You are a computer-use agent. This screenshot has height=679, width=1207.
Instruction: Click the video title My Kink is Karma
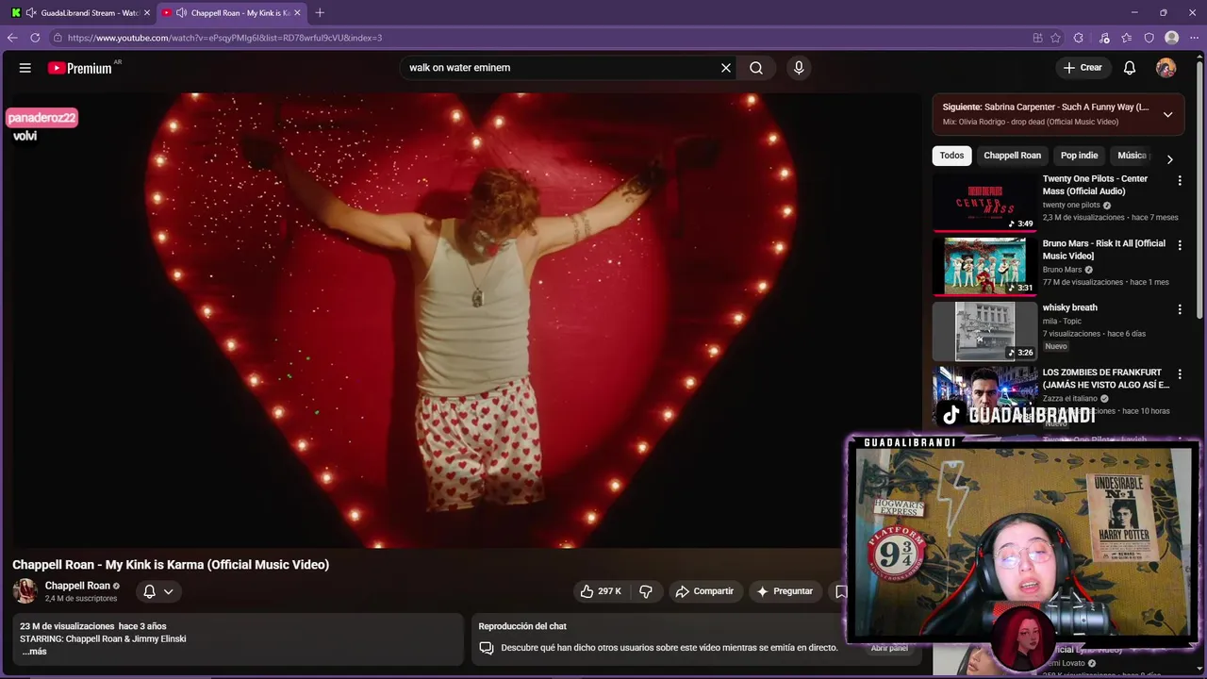click(171, 565)
